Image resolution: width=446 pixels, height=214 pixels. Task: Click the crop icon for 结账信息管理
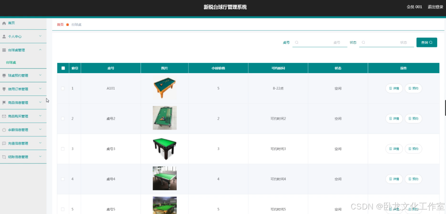(x=4, y=157)
